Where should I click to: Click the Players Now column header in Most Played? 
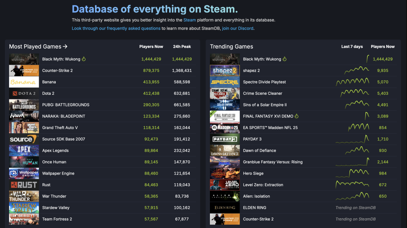pyautogui.click(x=151, y=47)
